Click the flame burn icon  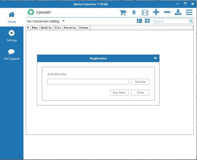click(134, 12)
